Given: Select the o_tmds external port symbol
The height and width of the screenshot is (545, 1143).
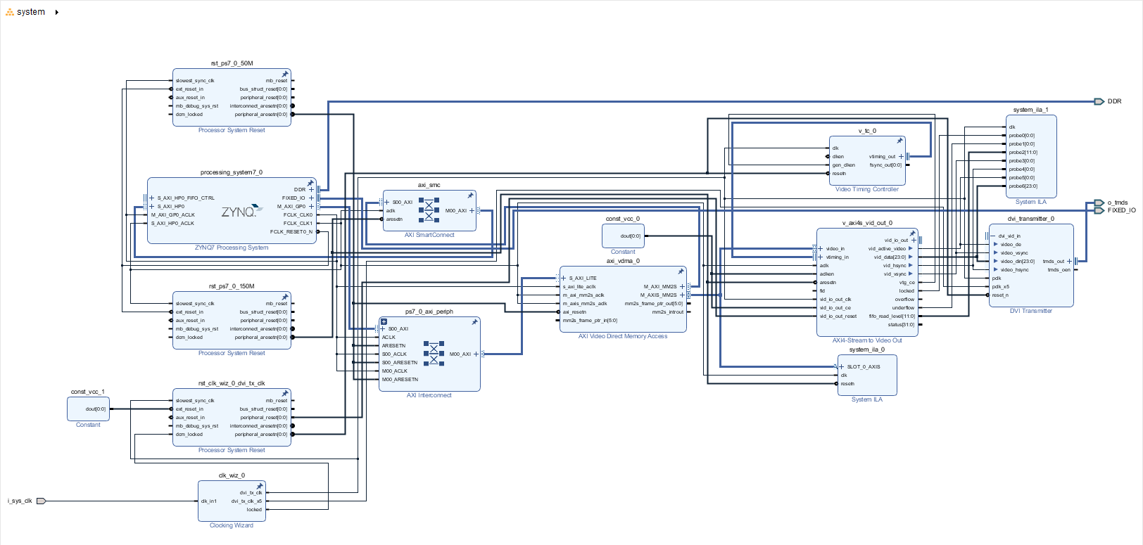Looking at the screenshot, I should tap(1099, 203).
